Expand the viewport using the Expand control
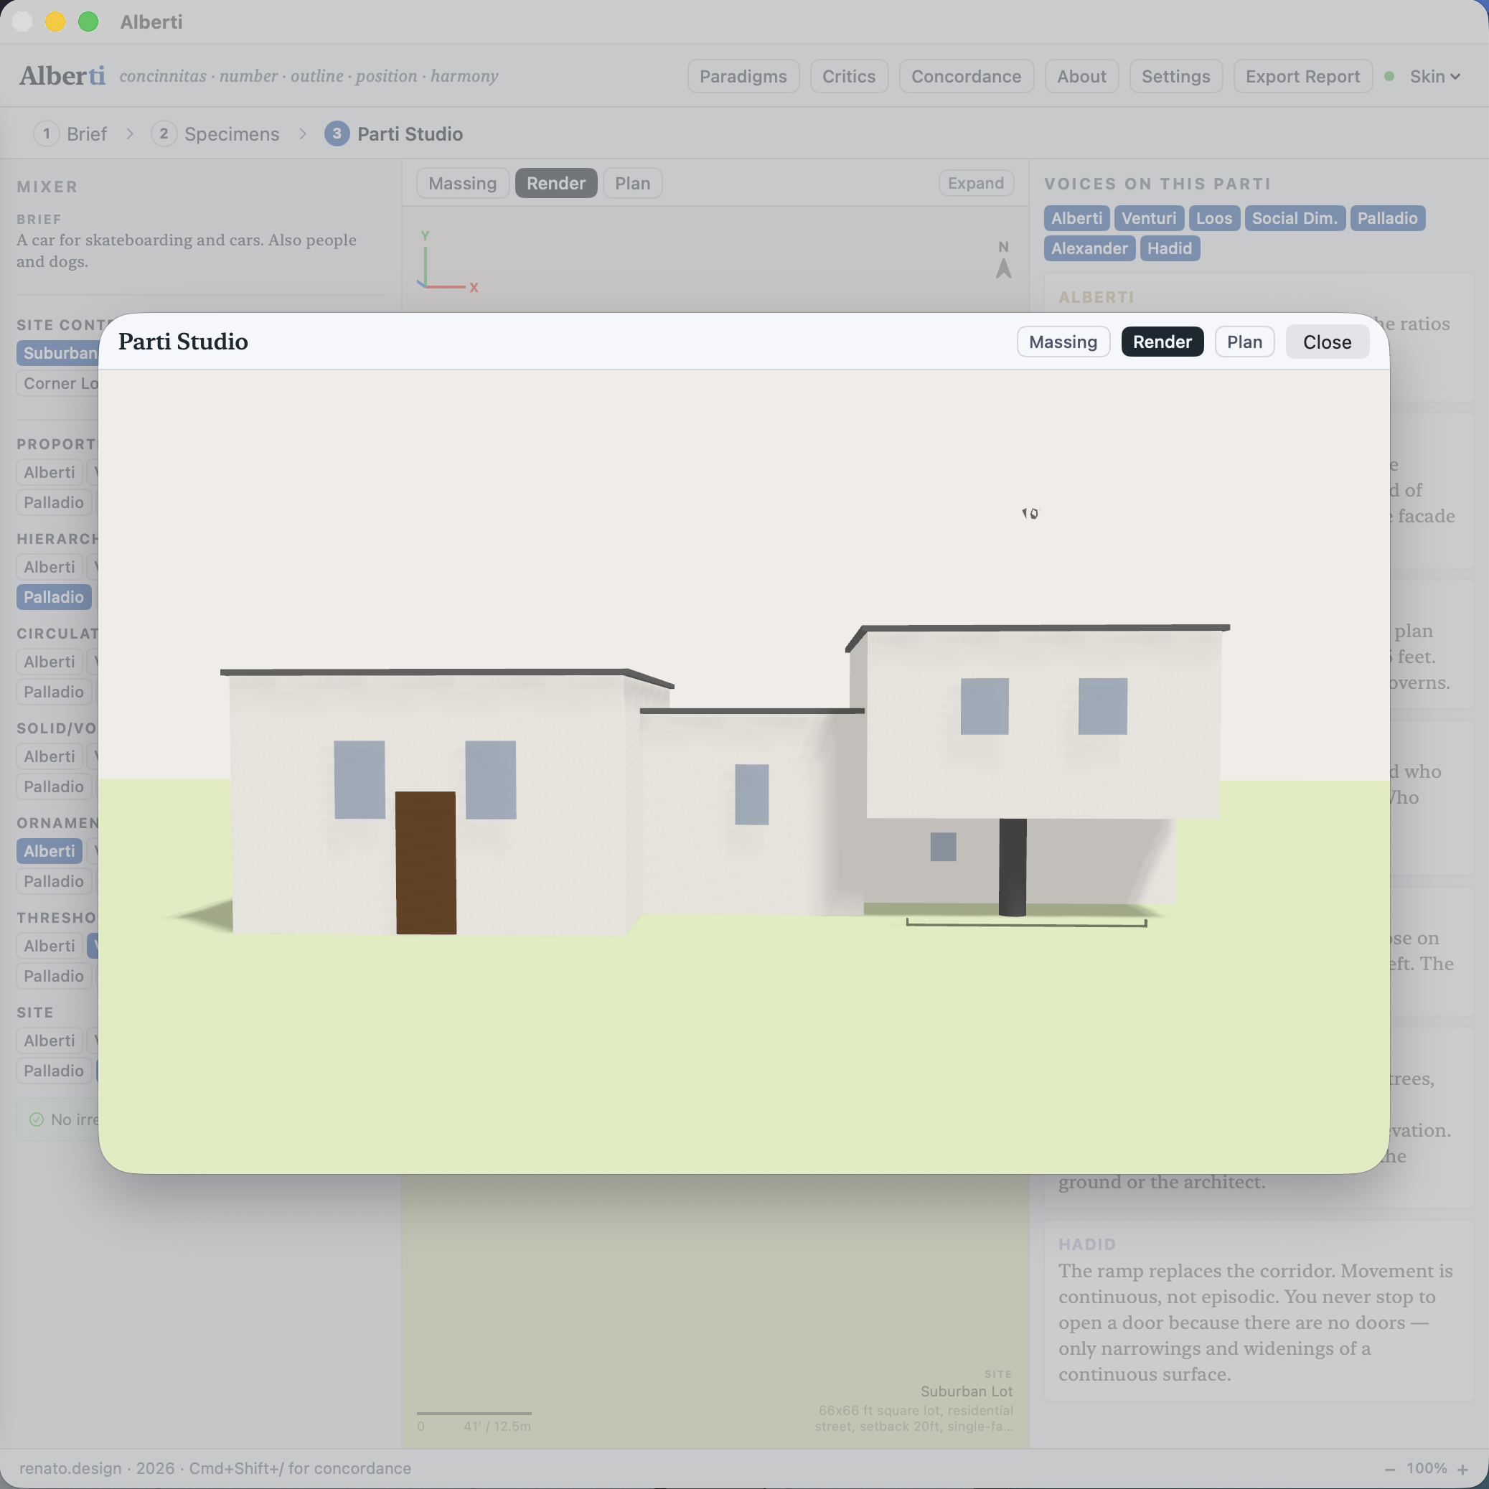This screenshot has width=1489, height=1489. (975, 183)
